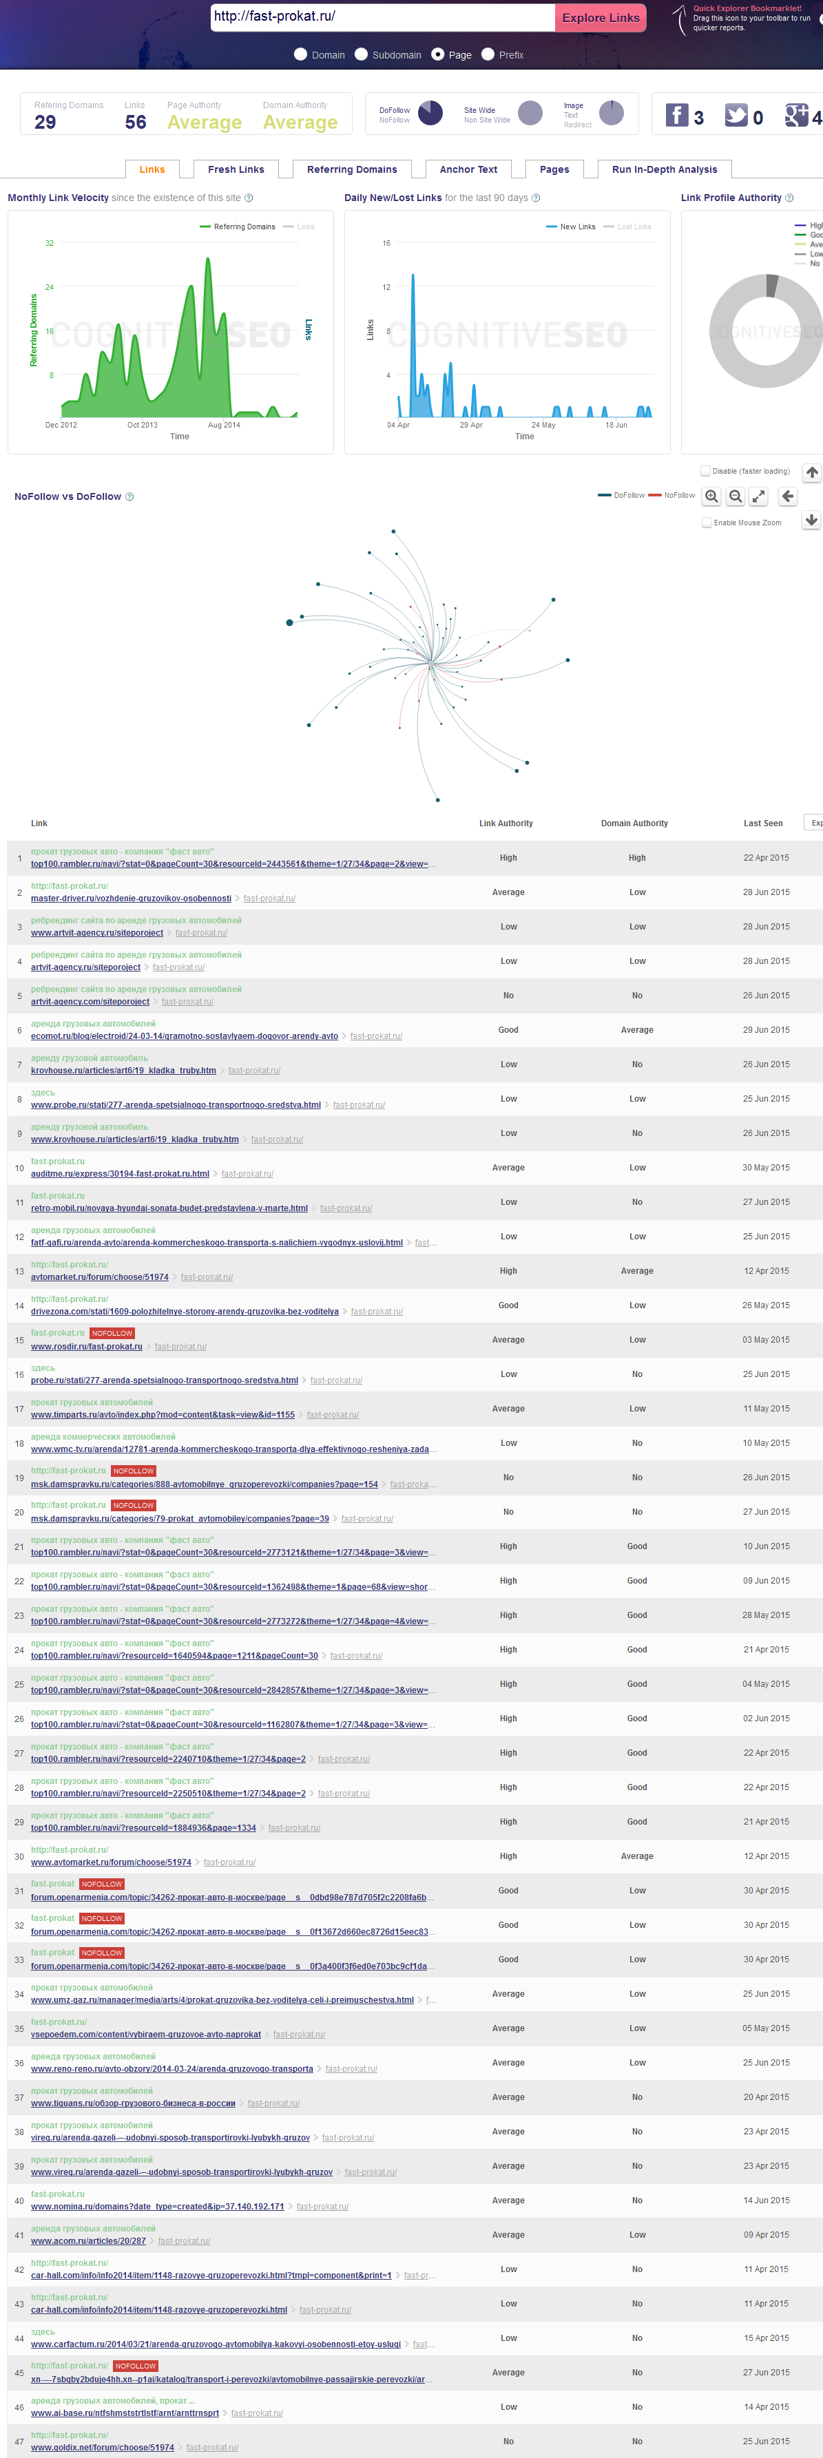Click the DoFollow/NoFollow pie chart

[430, 114]
